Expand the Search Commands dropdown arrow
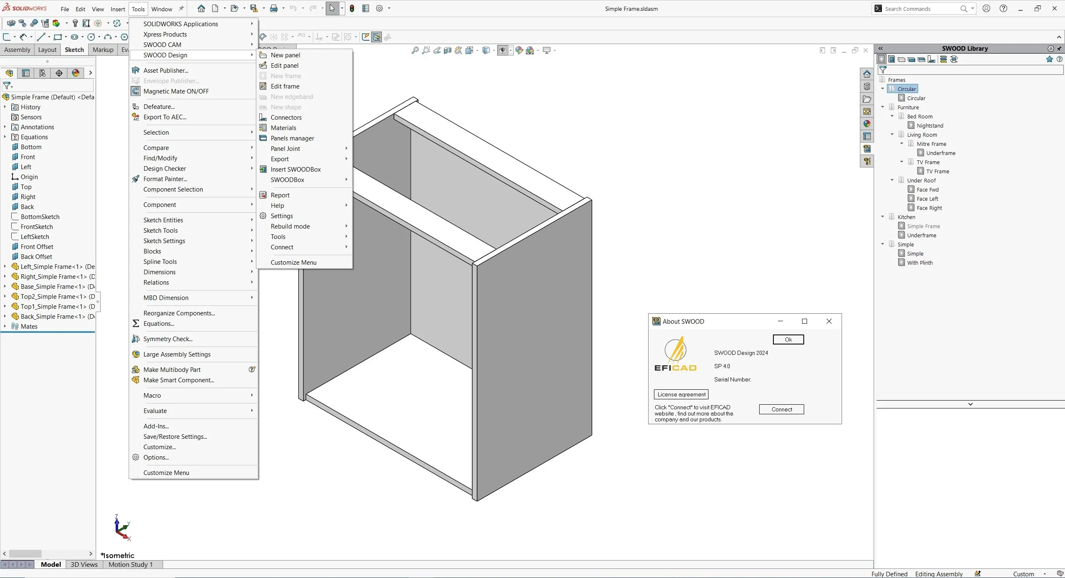 tap(973, 8)
